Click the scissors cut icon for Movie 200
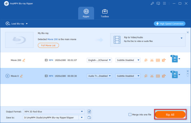This screenshot has width=191, height=123. click(152, 60)
